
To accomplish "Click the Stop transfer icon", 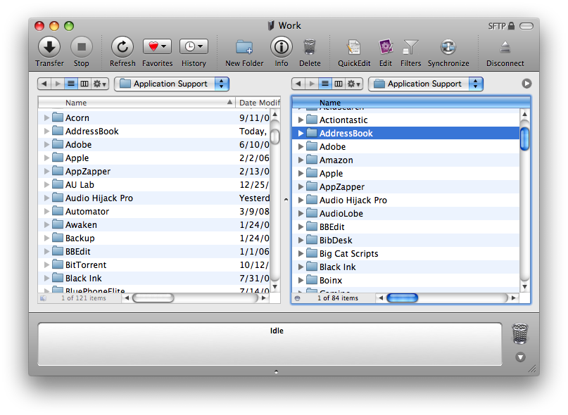I will [x=82, y=46].
